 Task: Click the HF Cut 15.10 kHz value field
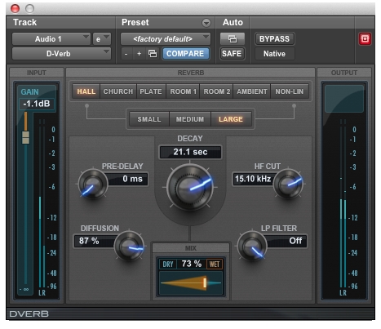pos(253,179)
